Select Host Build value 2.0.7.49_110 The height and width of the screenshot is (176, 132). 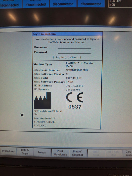point(74,78)
